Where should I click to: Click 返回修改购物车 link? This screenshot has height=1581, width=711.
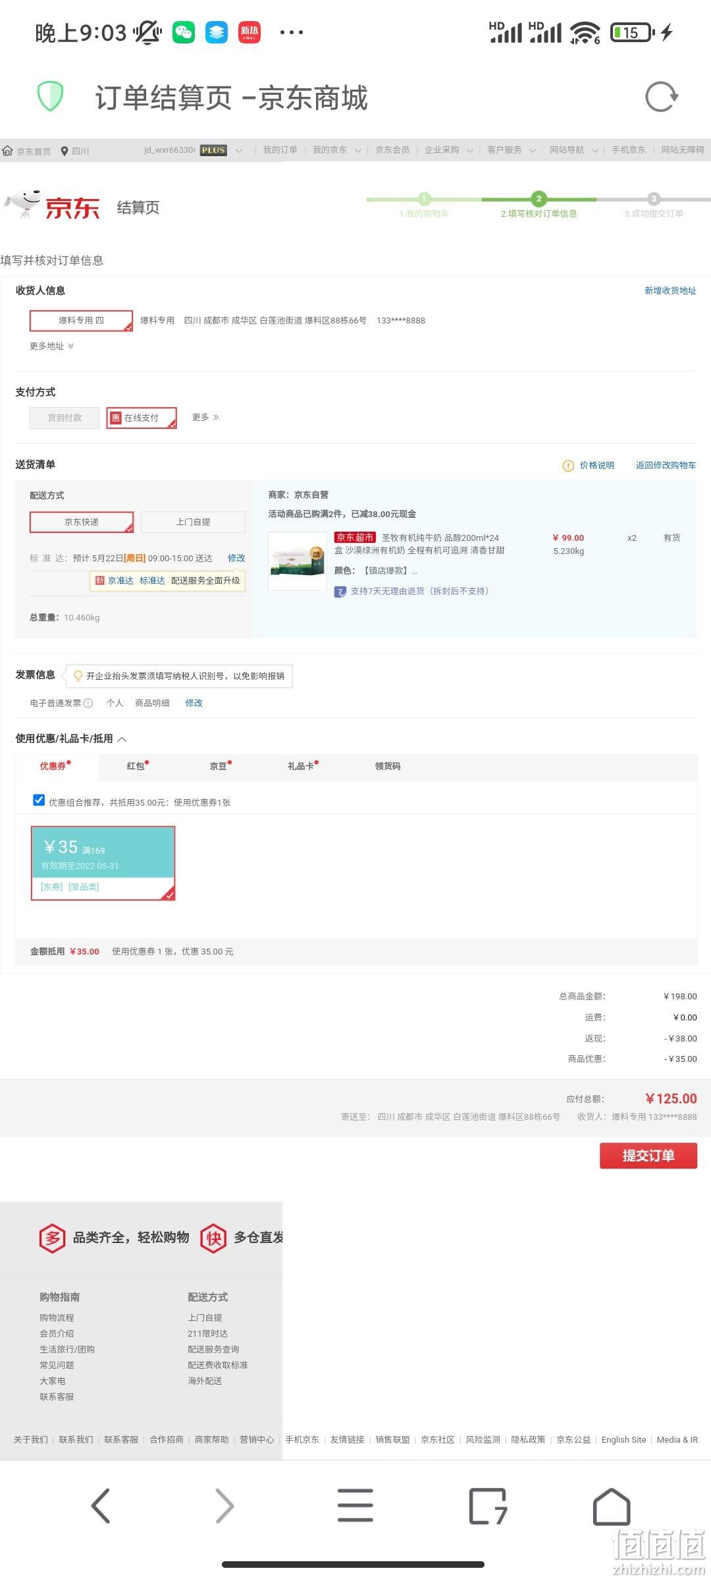click(666, 465)
